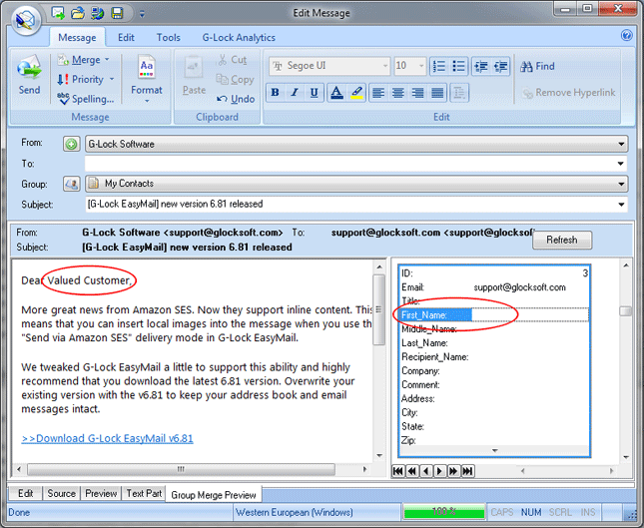Align text right

[x=417, y=93]
